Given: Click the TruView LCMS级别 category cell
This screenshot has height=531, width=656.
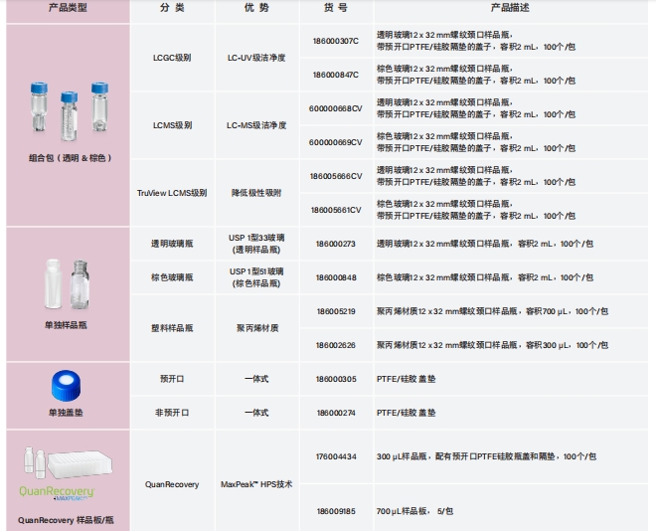Looking at the screenshot, I should [x=172, y=192].
